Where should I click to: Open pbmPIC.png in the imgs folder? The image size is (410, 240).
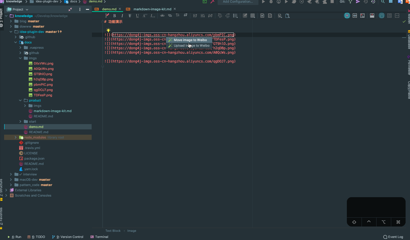[x=43, y=84]
